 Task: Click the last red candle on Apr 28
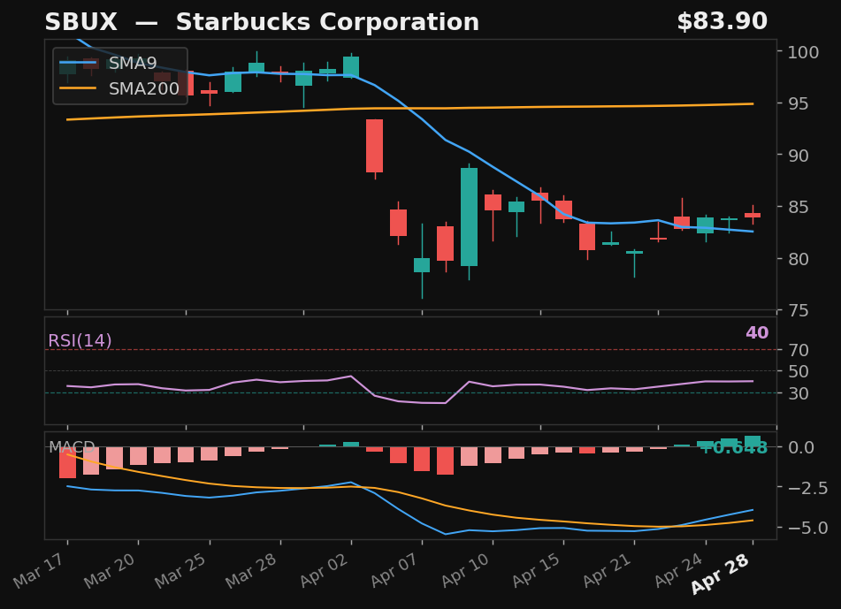click(x=753, y=215)
